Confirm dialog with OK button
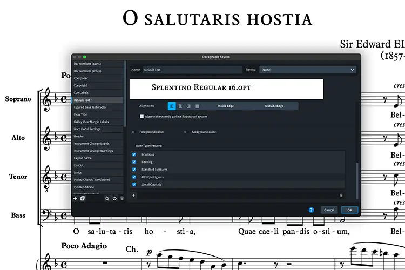 point(350,210)
